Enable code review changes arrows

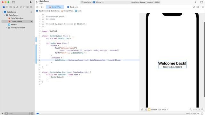click(x=194, y=7)
